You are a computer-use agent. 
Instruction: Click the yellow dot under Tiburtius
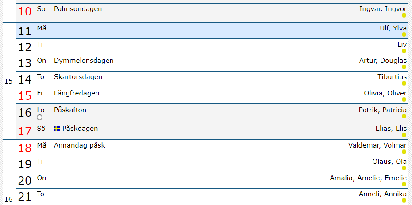[404, 83]
